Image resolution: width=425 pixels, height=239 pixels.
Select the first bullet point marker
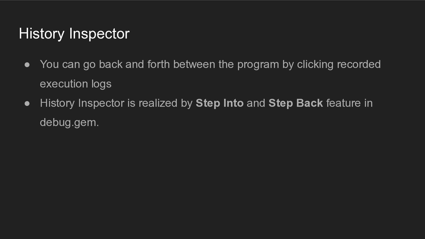27,65
